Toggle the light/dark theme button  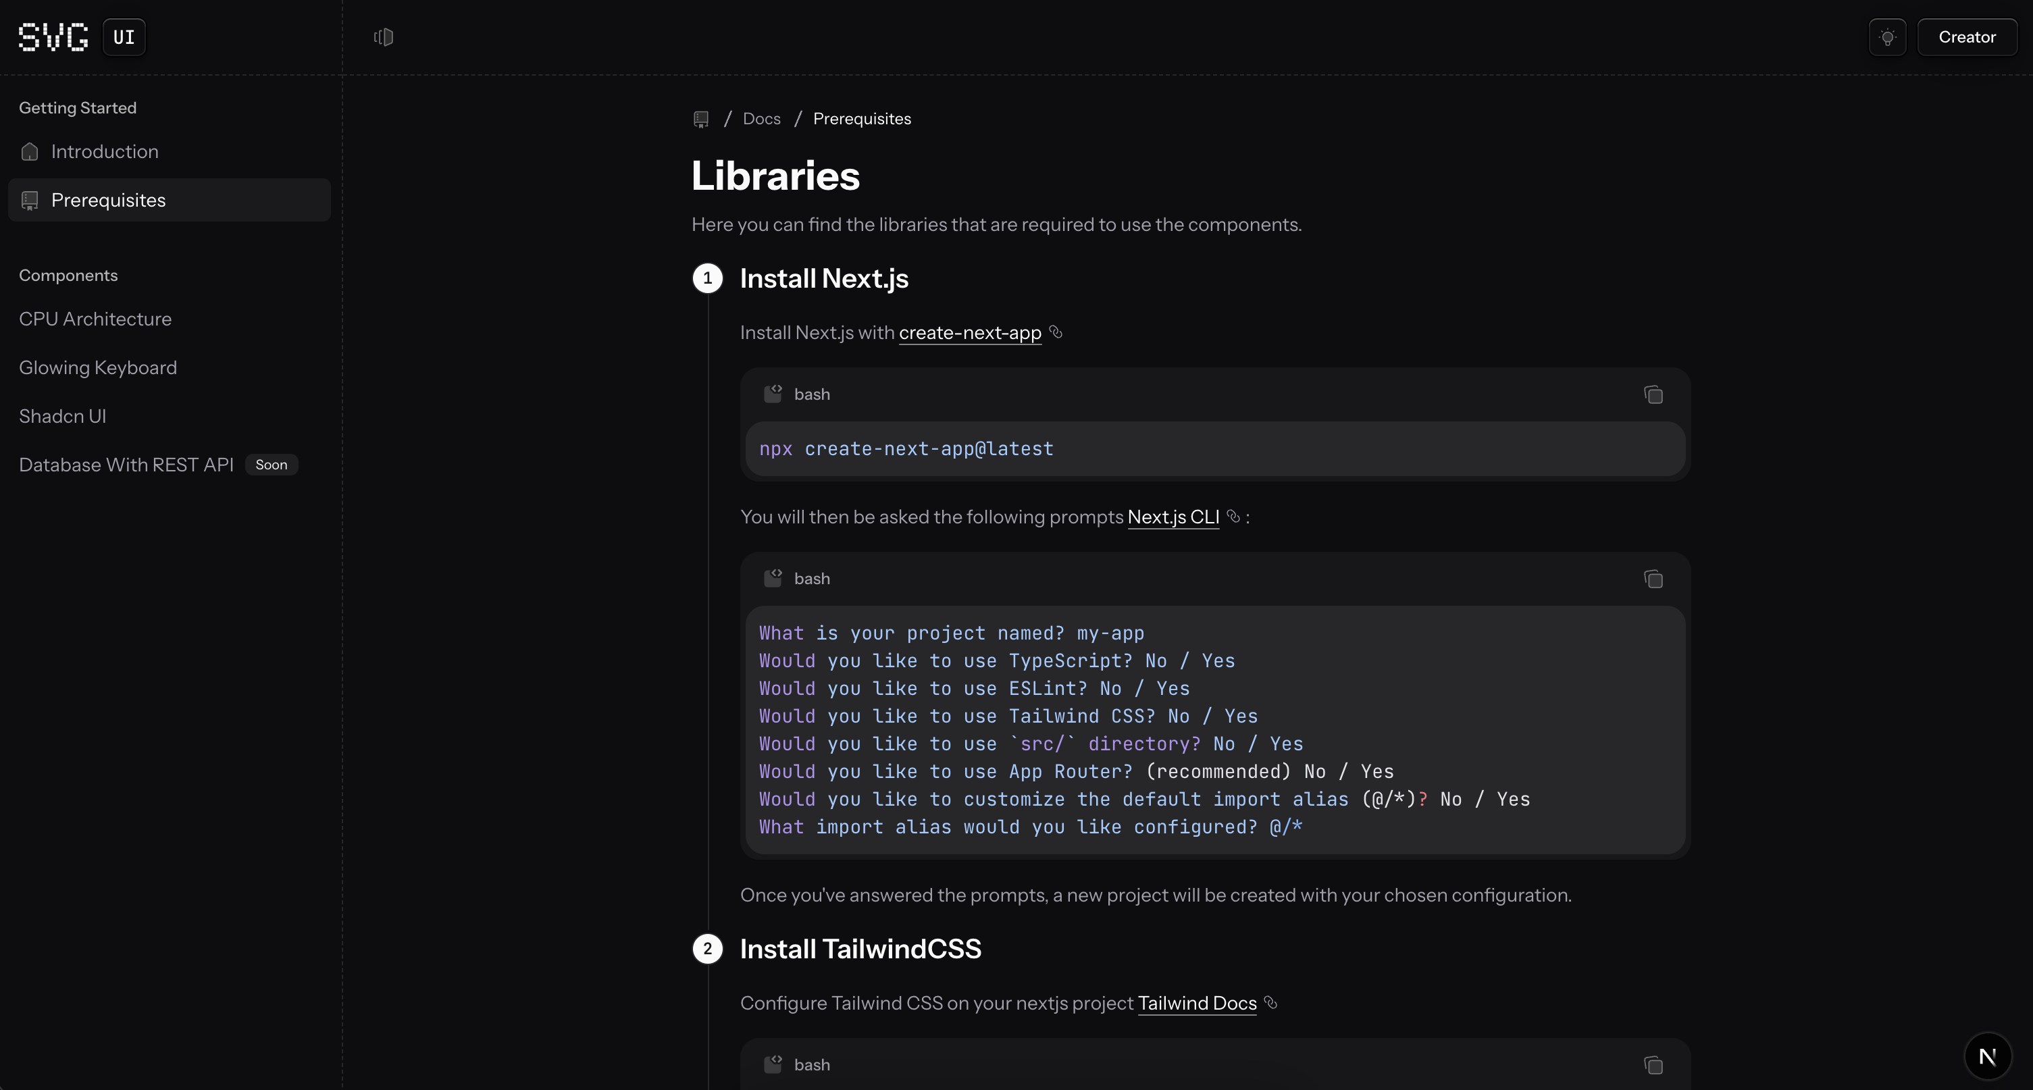[x=1887, y=37]
